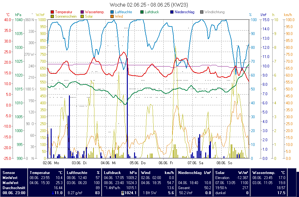Click the green hPa axis unit label above the chart

pyautogui.click(x=18, y=15)
